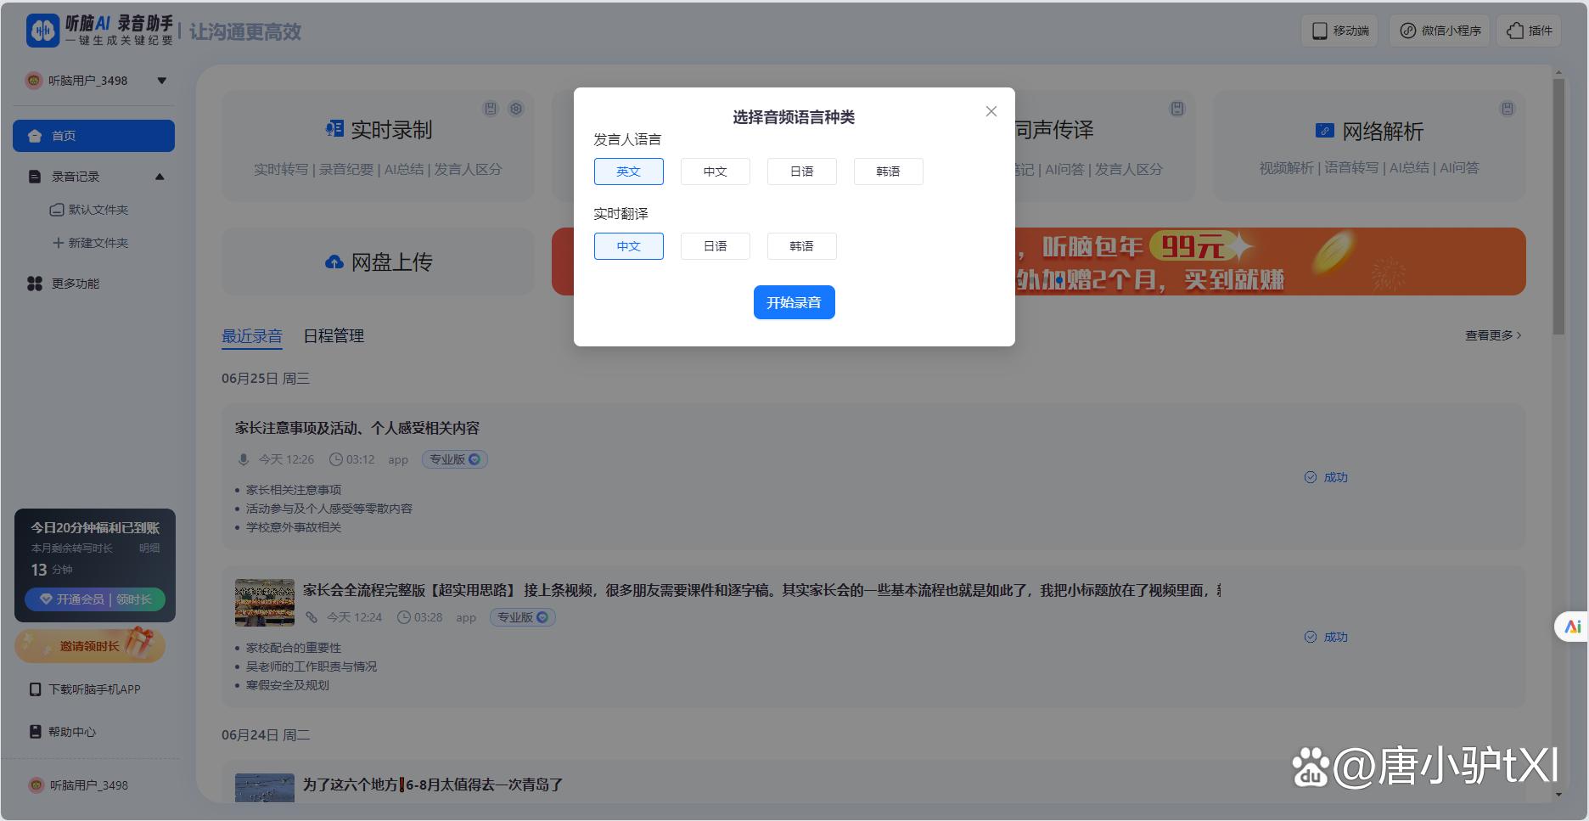
Task: Switch to the 日程管理 tab
Action: pos(334,336)
